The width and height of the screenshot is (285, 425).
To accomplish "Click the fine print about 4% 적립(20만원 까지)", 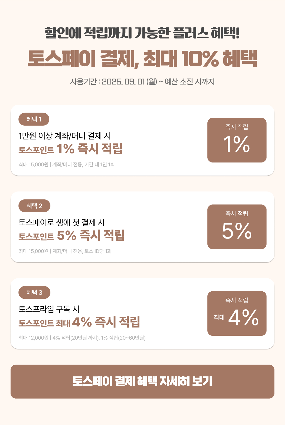I will coord(82,338).
